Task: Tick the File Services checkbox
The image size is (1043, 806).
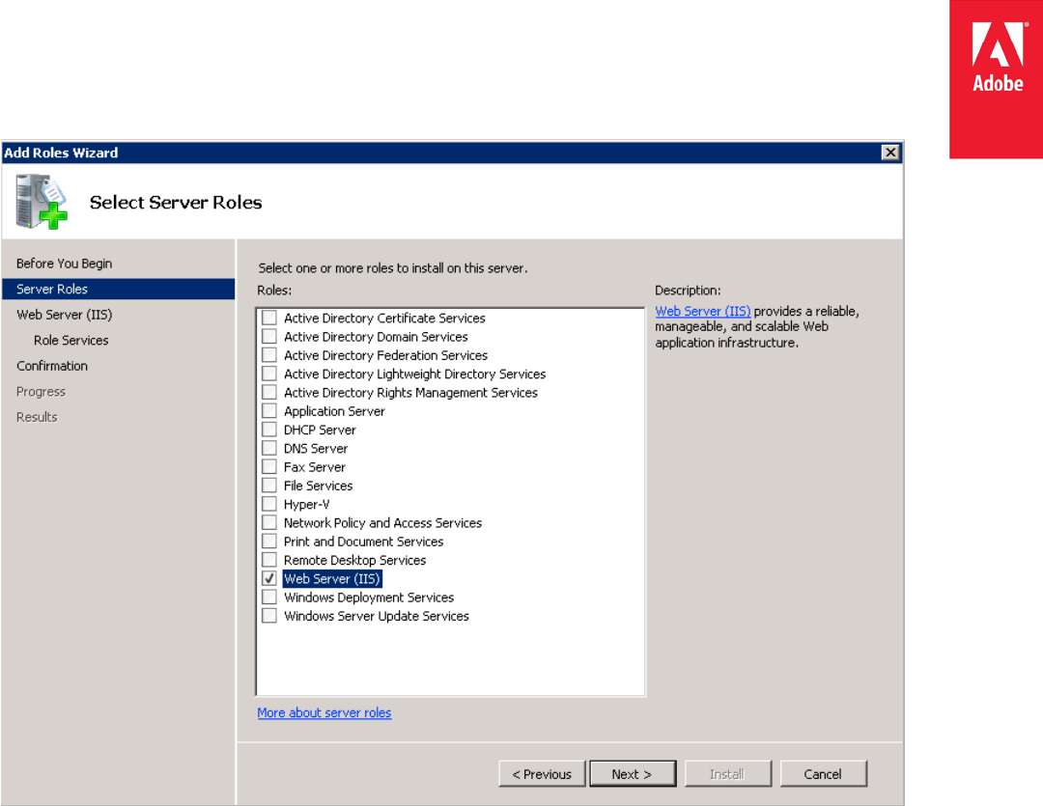Action: point(269,485)
